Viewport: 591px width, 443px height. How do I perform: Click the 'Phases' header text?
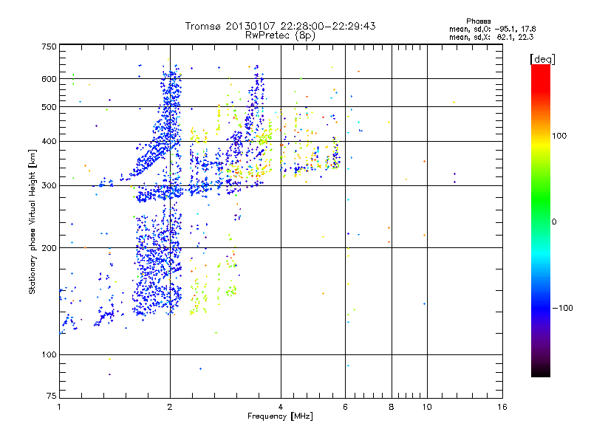click(478, 21)
